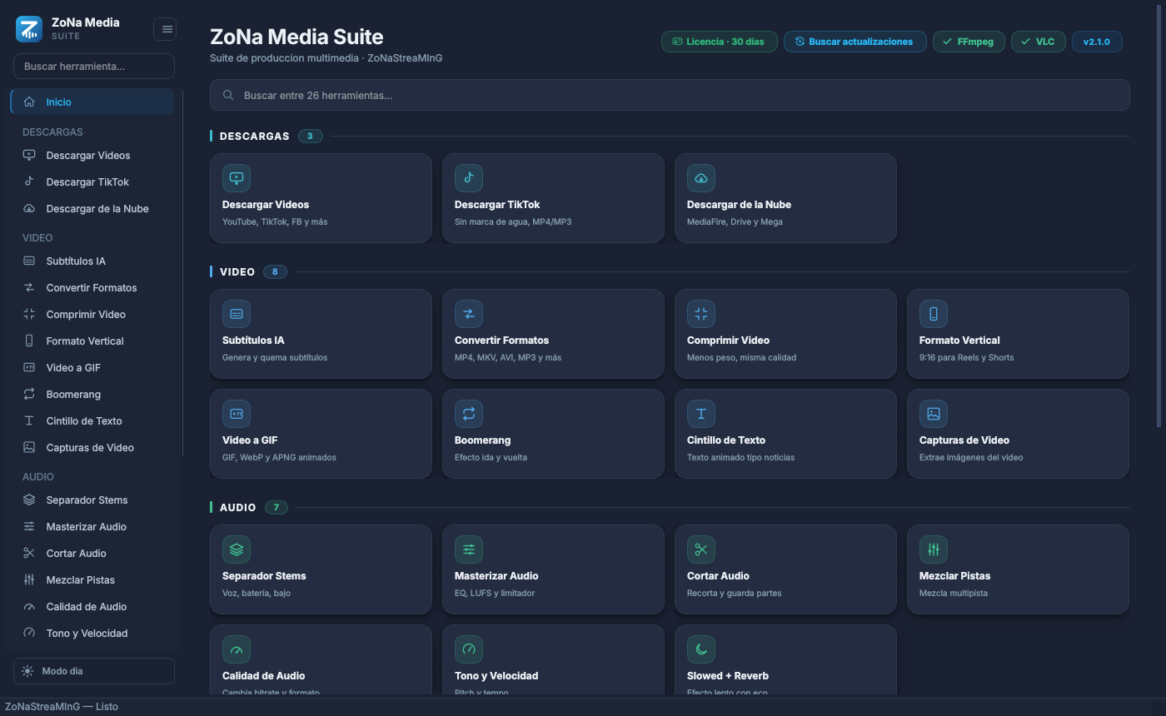Click the v2.1.0 version badge
This screenshot has height=716, width=1166.
(1097, 42)
